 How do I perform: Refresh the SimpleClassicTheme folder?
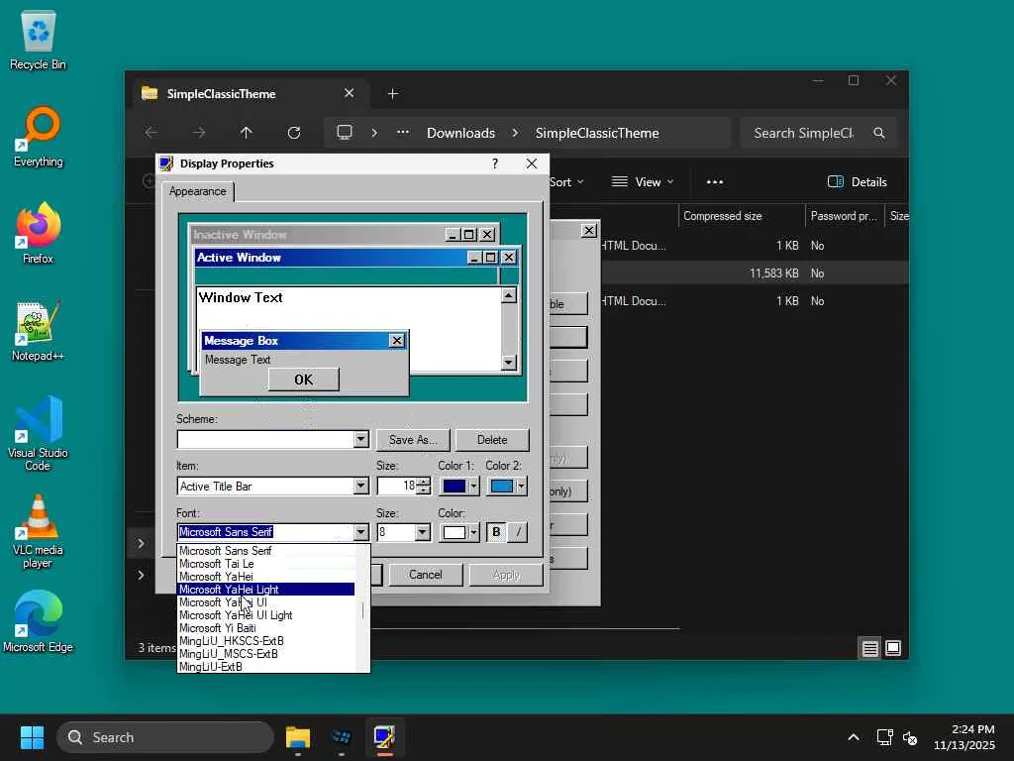pos(293,133)
